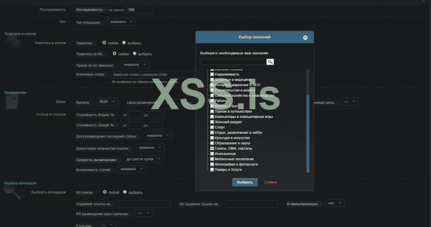This screenshot has height=227, width=431.
Task: Tick the 'Женский раздел' checkbox
Action: tap(212, 122)
